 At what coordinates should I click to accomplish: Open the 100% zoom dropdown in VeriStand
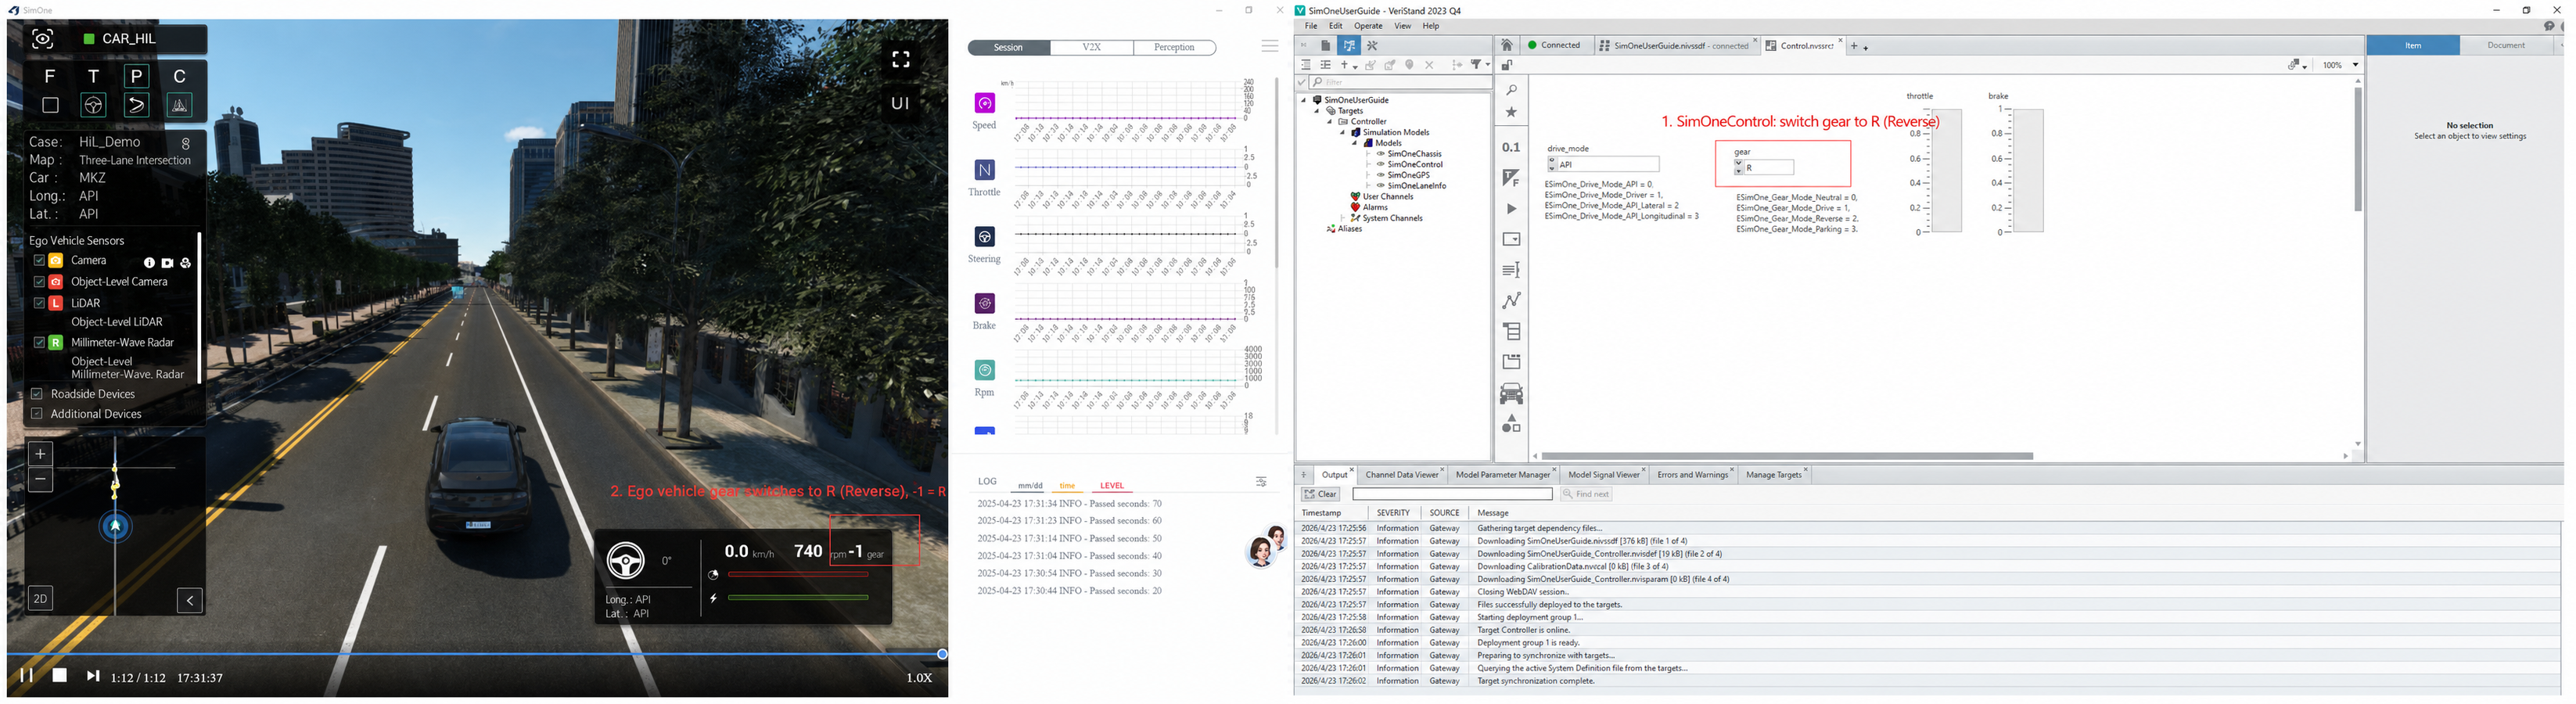(x=2355, y=65)
